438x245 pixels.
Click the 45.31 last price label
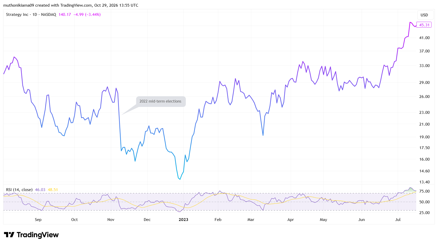click(424, 25)
